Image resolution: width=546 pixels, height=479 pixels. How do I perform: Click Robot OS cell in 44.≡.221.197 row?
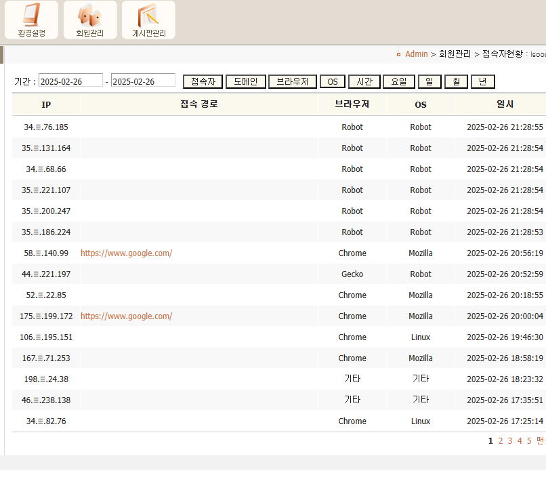421,274
